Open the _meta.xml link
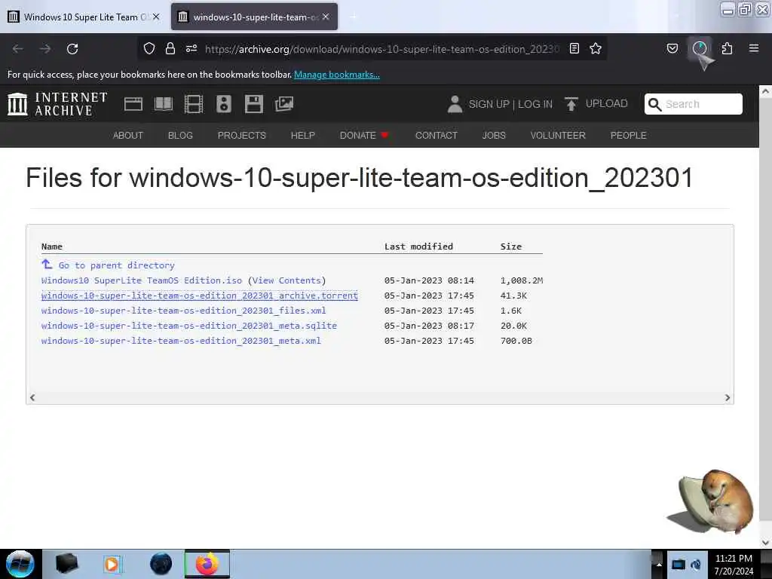This screenshot has height=579, width=772. pyautogui.click(x=181, y=341)
